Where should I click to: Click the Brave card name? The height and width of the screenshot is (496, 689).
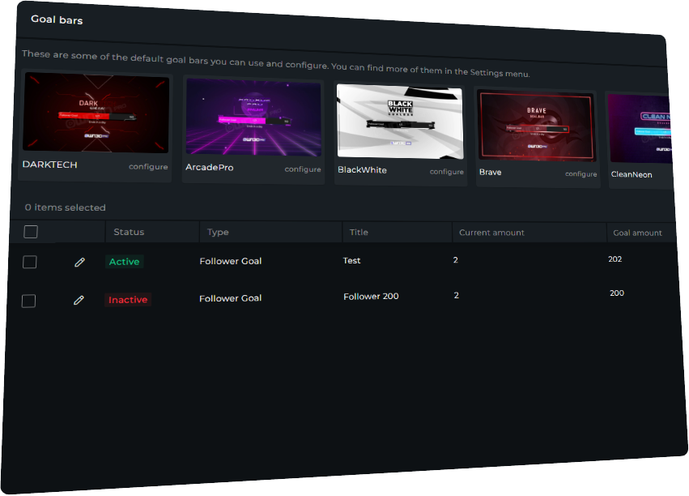click(x=491, y=172)
